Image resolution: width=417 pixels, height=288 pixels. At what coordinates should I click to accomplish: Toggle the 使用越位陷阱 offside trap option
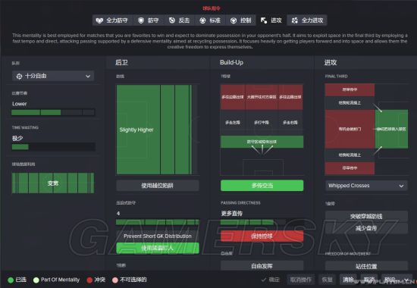[158, 186]
